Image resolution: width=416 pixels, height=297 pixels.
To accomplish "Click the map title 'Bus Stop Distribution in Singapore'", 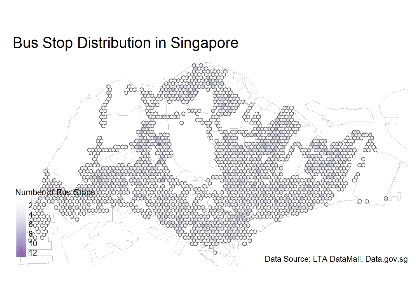I will [x=125, y=43].
